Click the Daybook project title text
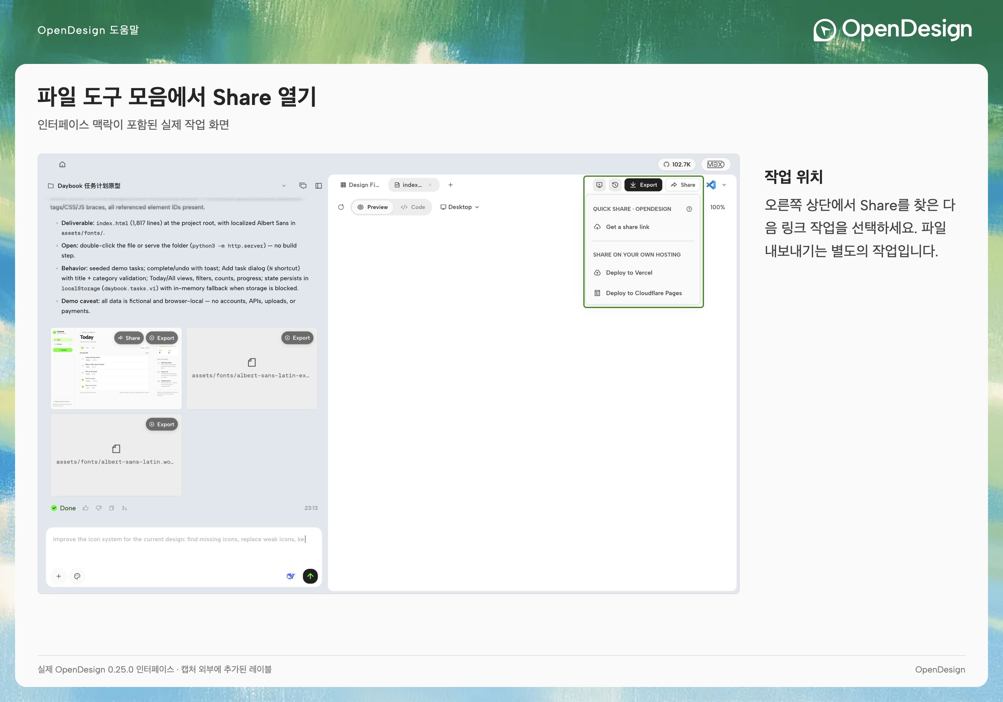The width and height of the screenshot is (1003, 702). pyautogui.click(x=89, y=186)
